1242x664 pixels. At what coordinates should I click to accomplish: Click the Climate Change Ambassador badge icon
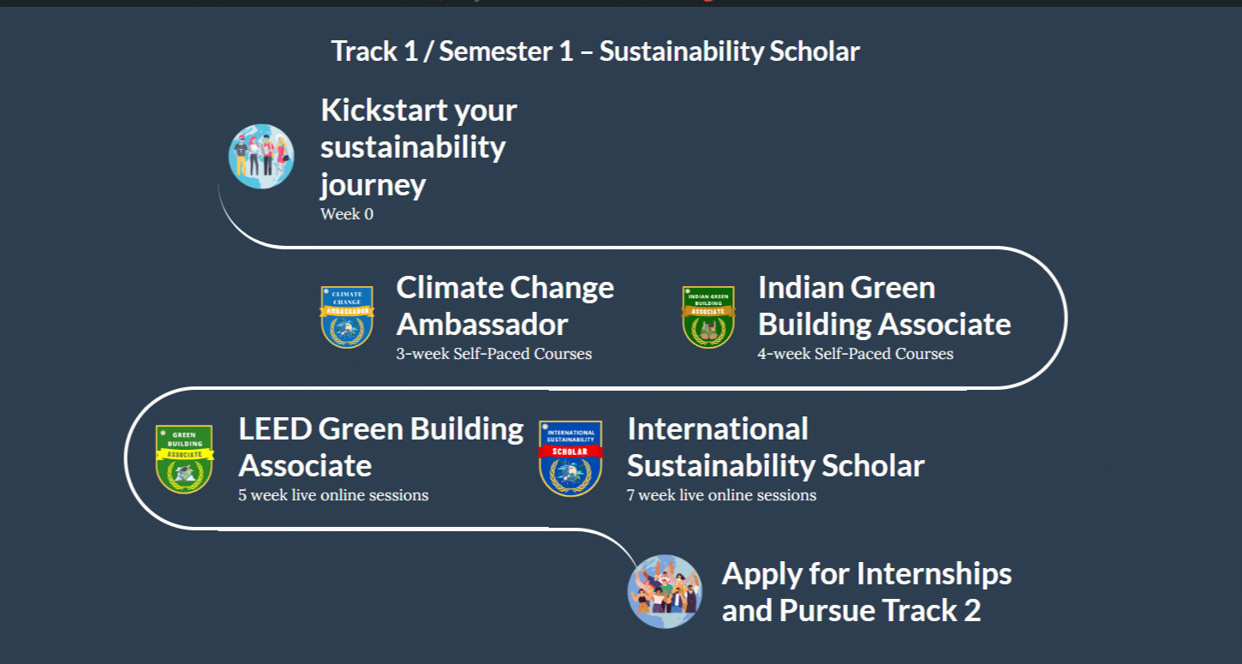(x=347, y=317)
